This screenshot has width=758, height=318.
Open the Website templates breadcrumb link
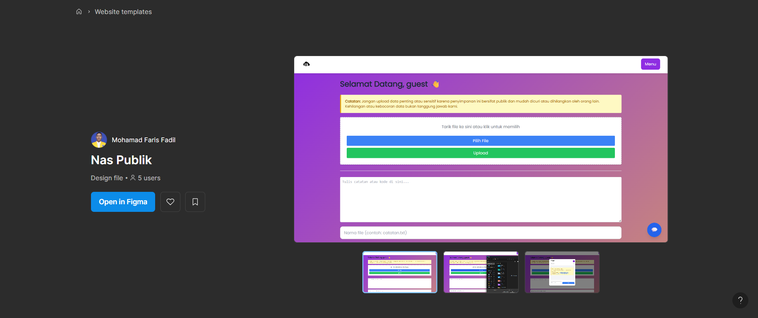[x=123, y=12]
